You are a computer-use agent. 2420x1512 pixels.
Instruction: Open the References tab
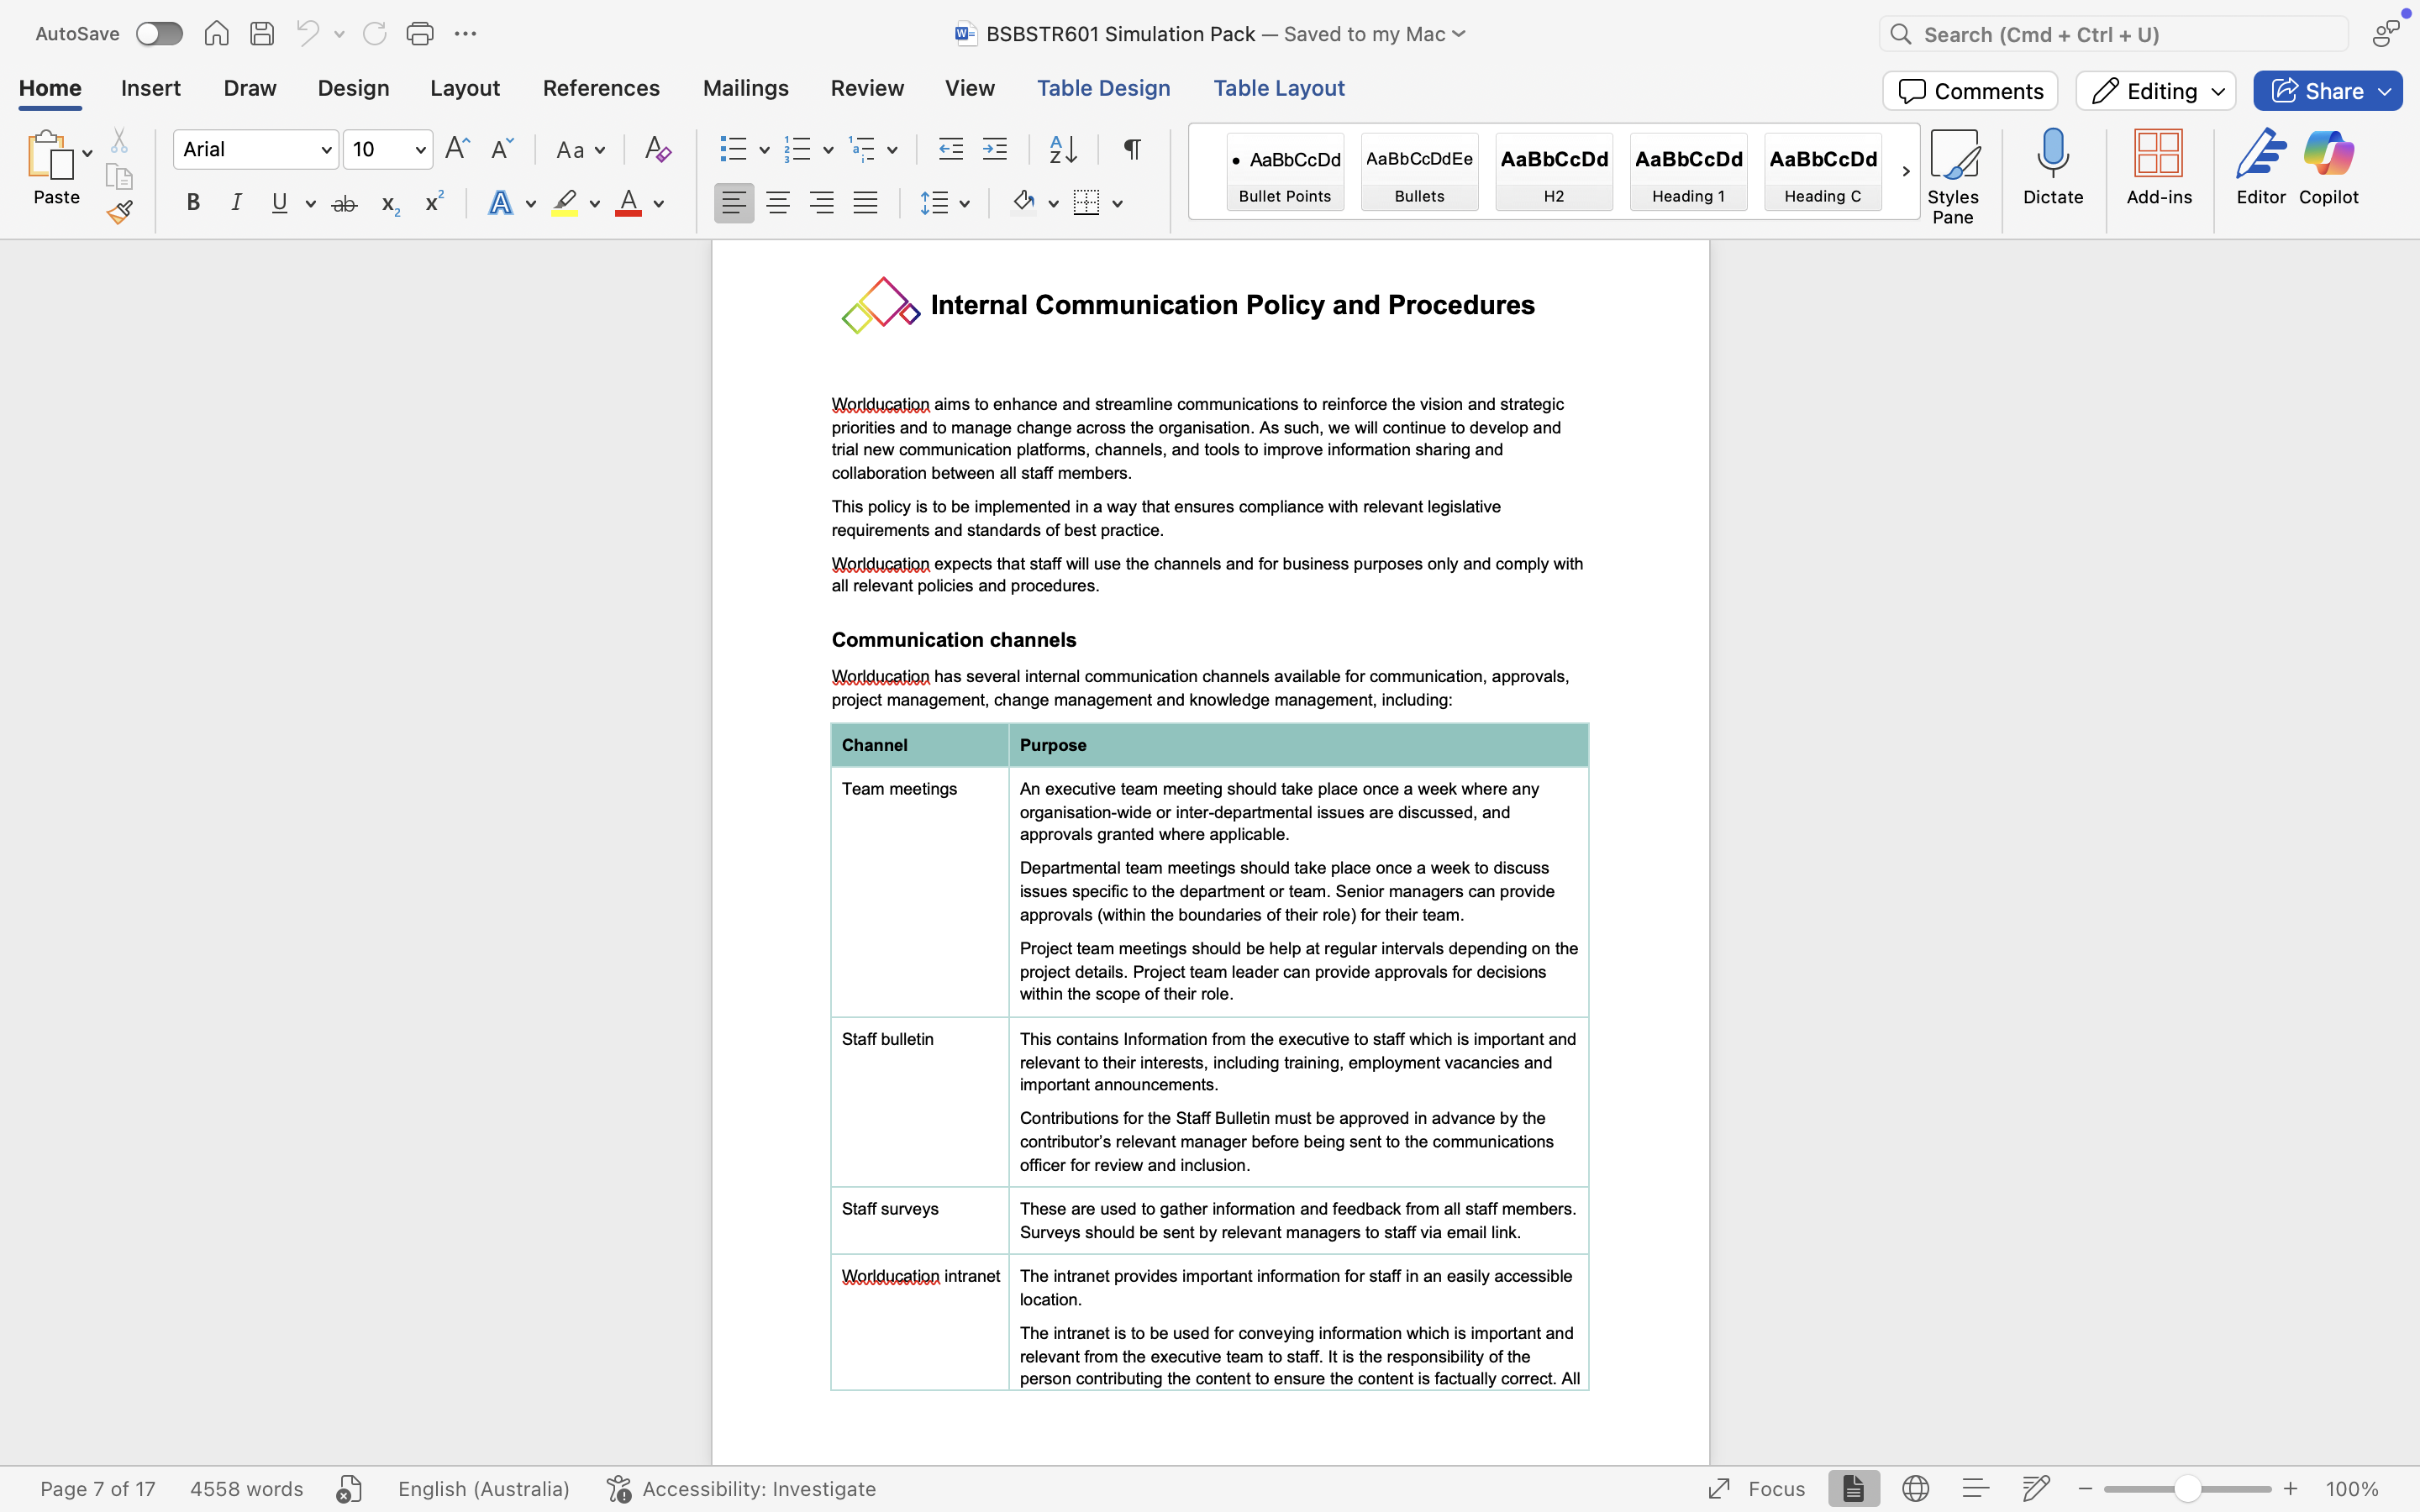pyautogui.click(x=601, y=88)
